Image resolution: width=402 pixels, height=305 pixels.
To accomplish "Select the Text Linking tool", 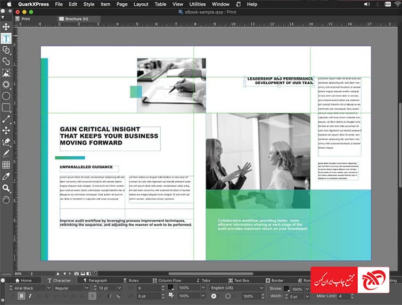I will coord(6,50).
